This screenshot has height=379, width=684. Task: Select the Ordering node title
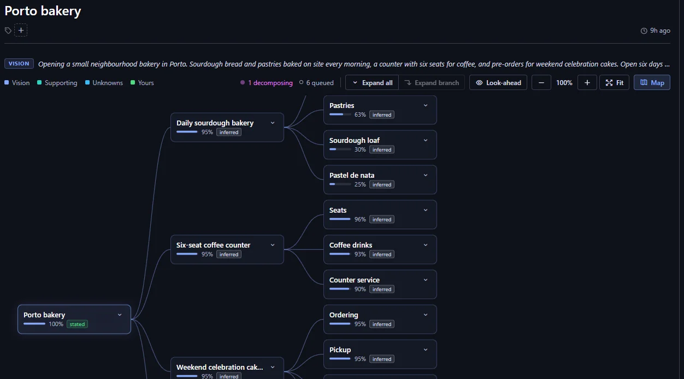(344, 315)
